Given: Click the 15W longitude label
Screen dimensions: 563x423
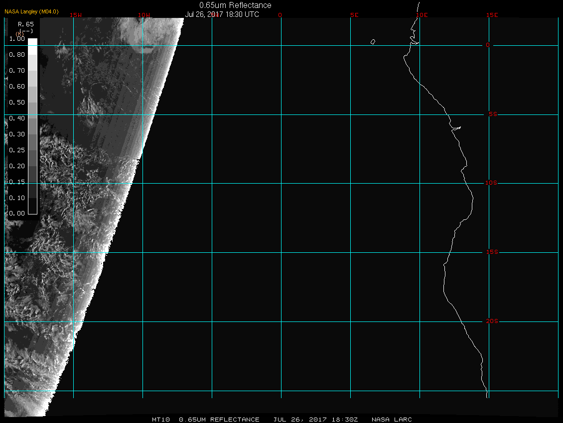Looking at the screenshot, I should click(x=76, y=15).
